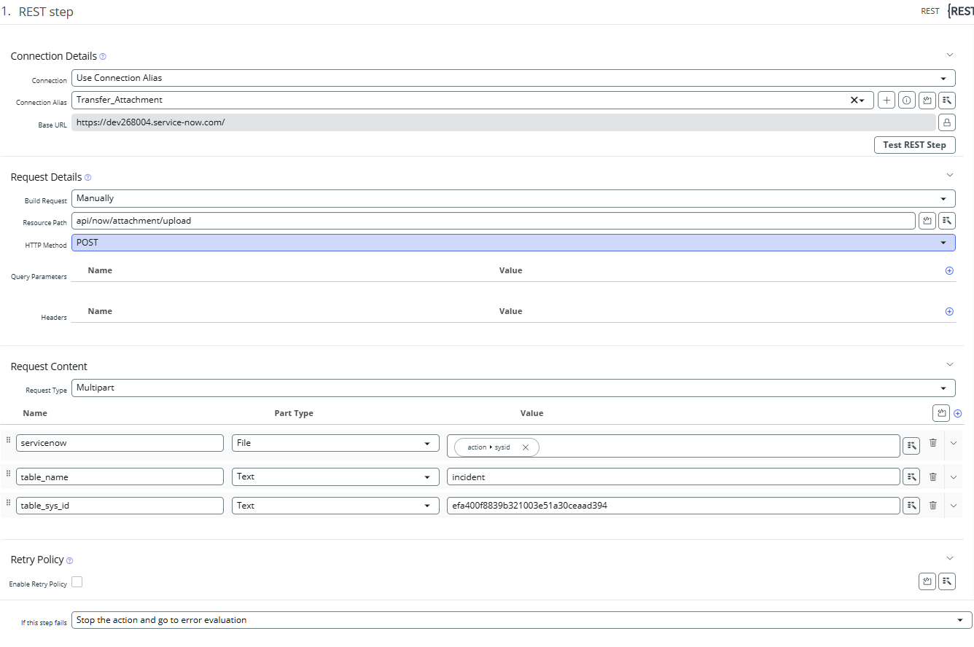
Task: Edit the servicenow name field
Action: coord(120,443)
